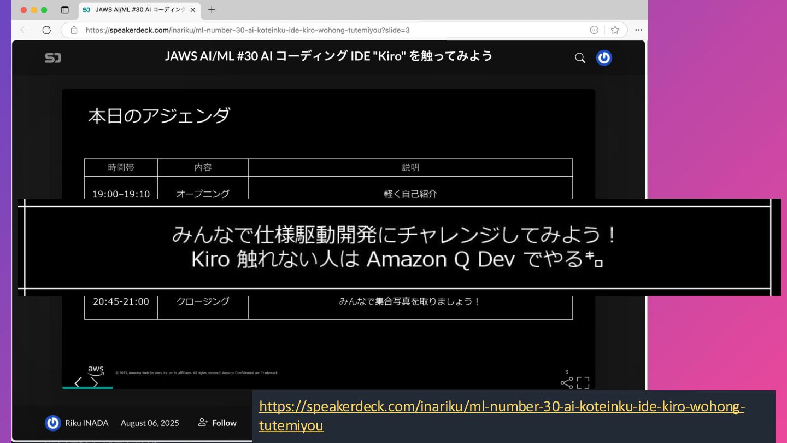The image size is (787, 443).
Task: Share the slide deck icon
Action: coord(567,383)
